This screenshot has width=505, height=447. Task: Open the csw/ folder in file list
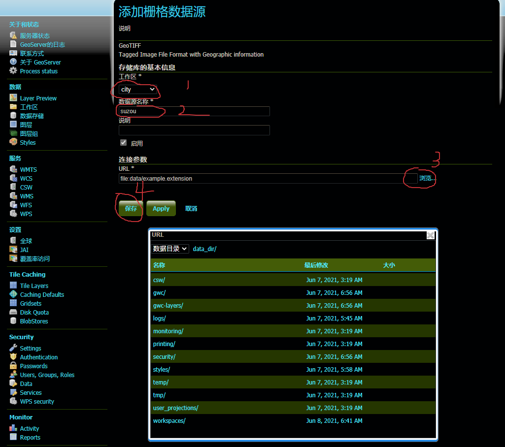coord(159,280)
